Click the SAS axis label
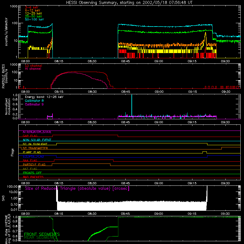The image size is (244, 244). click(x=3, y=198)
